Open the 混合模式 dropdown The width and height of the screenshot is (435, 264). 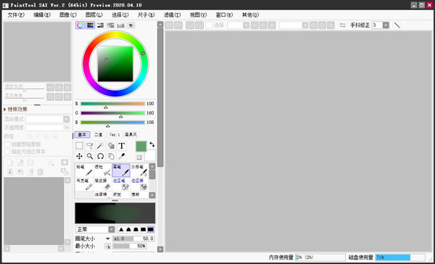67,120
